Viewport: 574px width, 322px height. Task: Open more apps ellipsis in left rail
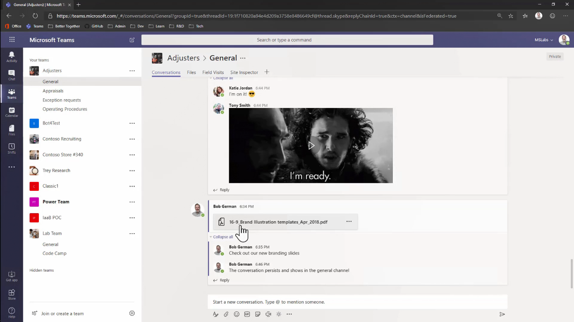click(12, 167)
